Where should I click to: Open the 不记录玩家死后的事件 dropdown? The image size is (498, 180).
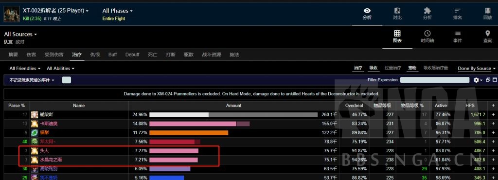pyautogui.click(x=32, y=80)
